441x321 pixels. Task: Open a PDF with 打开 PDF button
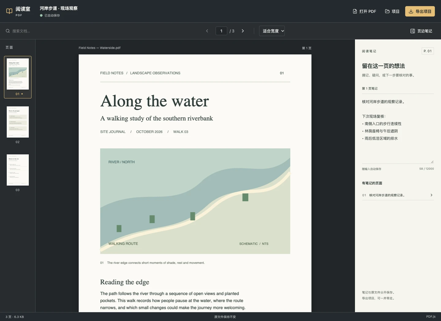tap(364, 11)
